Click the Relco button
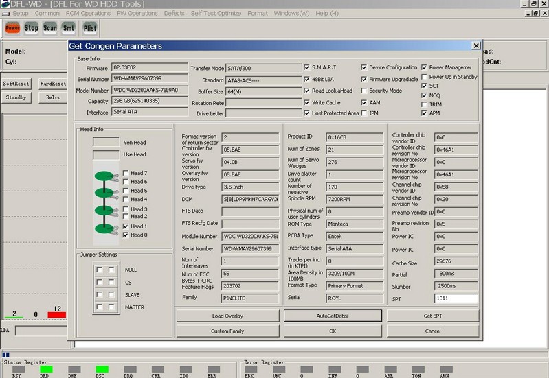 pyautogui.click(x=53, y=97)
